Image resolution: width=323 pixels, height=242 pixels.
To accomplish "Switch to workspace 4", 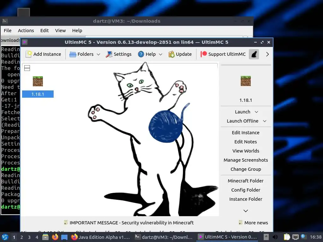I will (37, 237).
